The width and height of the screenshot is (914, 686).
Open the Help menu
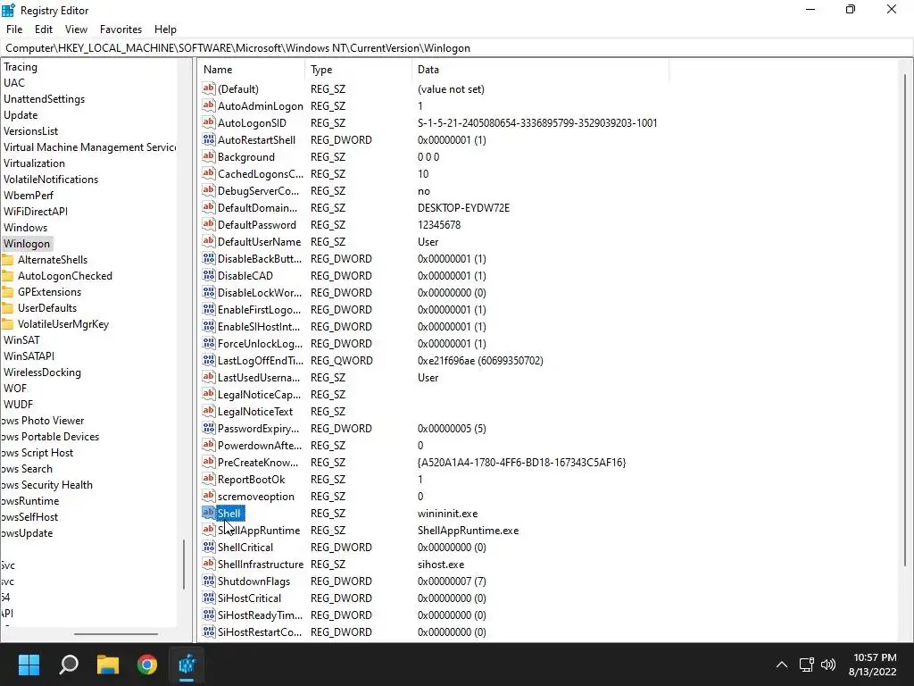point(165,29)
